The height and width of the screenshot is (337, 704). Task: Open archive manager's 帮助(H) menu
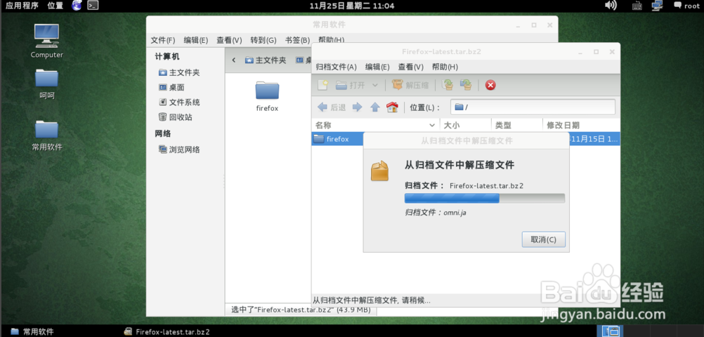(x=445, y=67)
